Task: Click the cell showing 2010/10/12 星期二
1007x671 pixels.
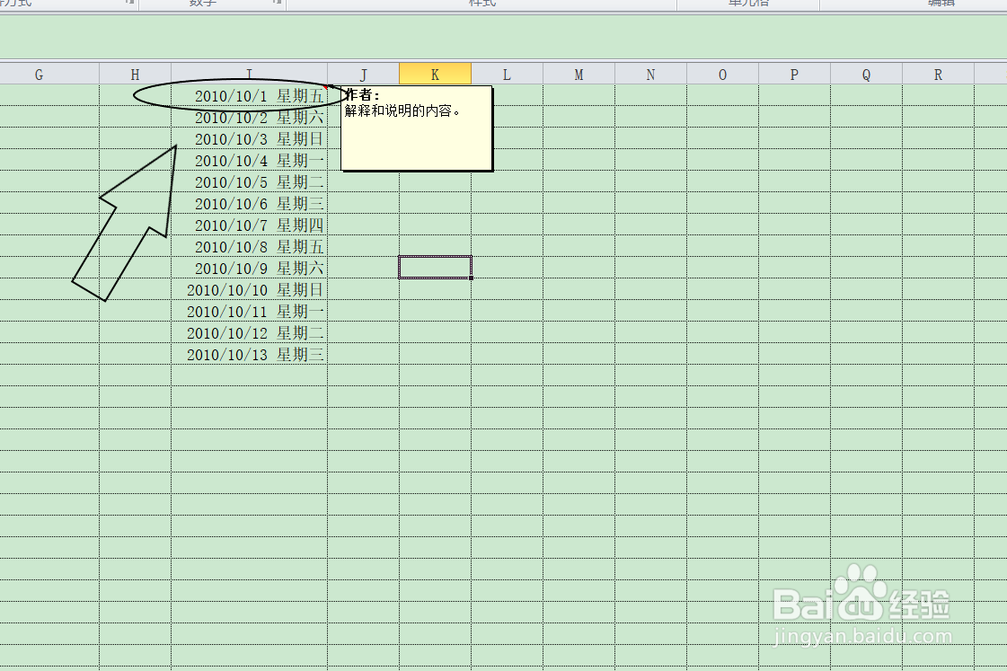Action: [249, 332]
